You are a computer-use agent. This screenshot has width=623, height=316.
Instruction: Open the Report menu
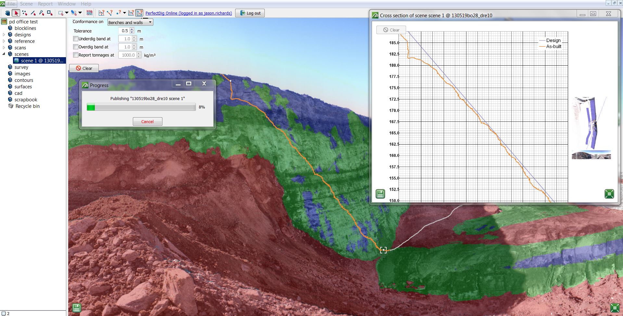point(45,4)
